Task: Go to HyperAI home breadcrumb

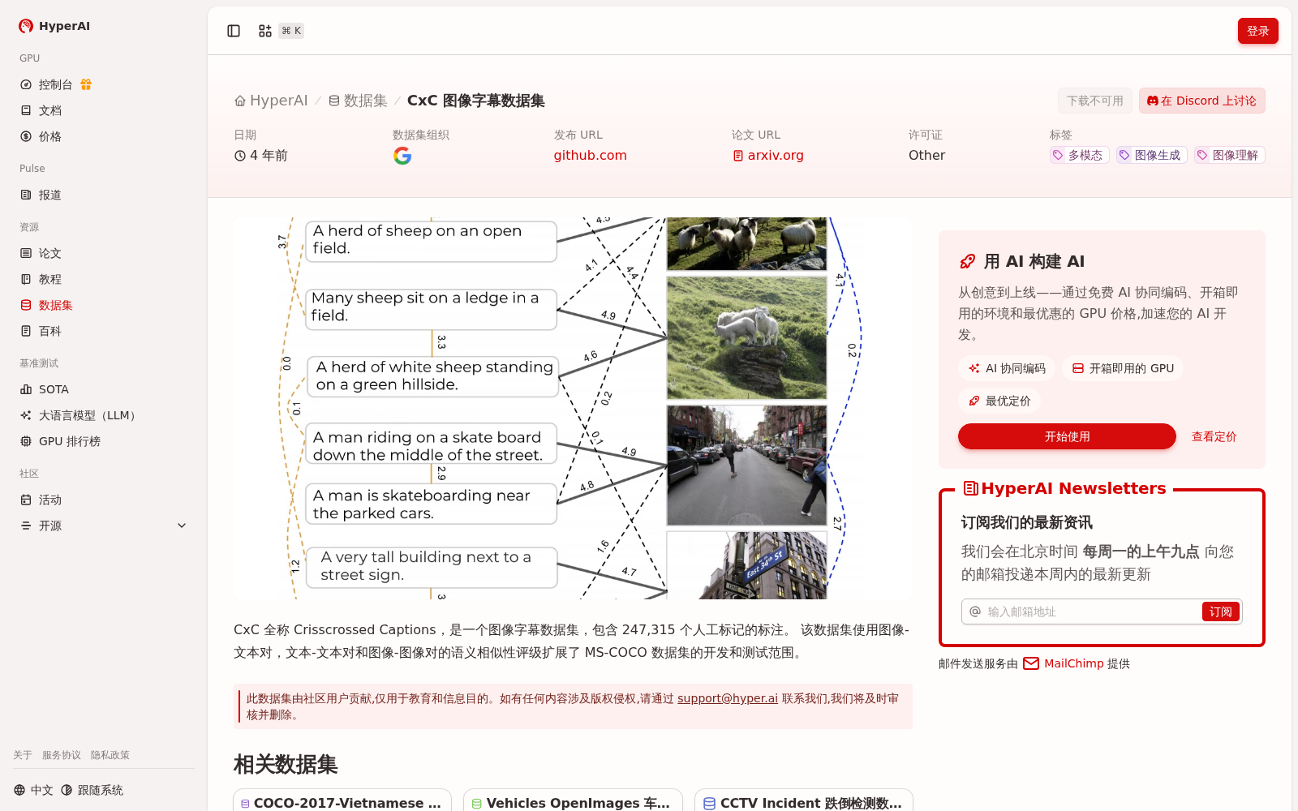Action: click(271, 101)
